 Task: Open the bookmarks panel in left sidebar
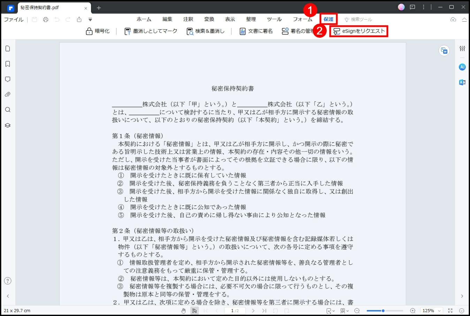(8, 64)
